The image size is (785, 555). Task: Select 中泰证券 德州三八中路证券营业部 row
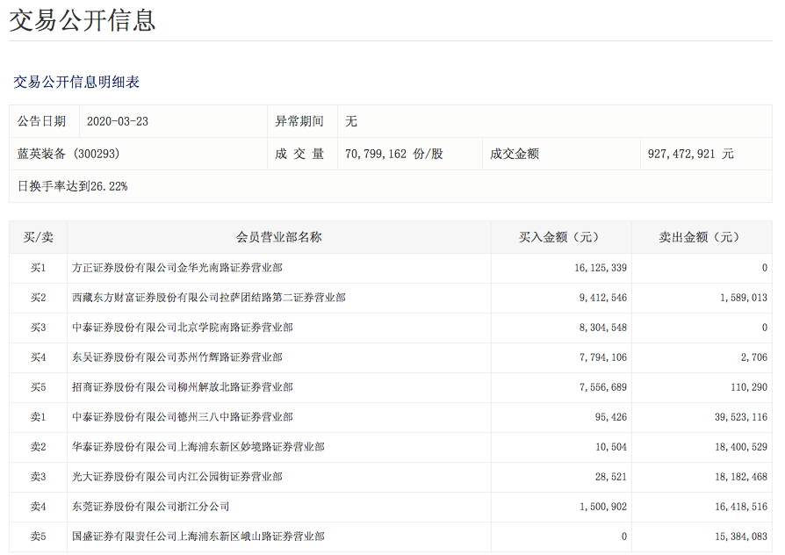183,417
